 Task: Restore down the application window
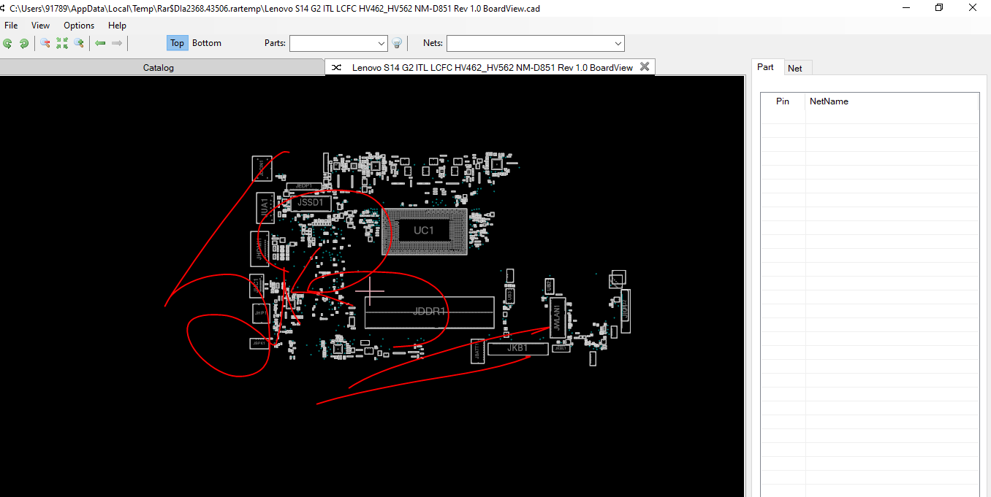939,8
